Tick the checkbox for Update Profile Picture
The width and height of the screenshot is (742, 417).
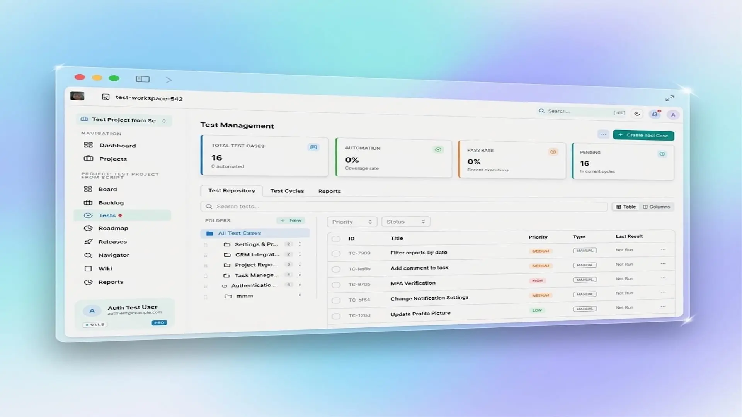tap(336, 316)
